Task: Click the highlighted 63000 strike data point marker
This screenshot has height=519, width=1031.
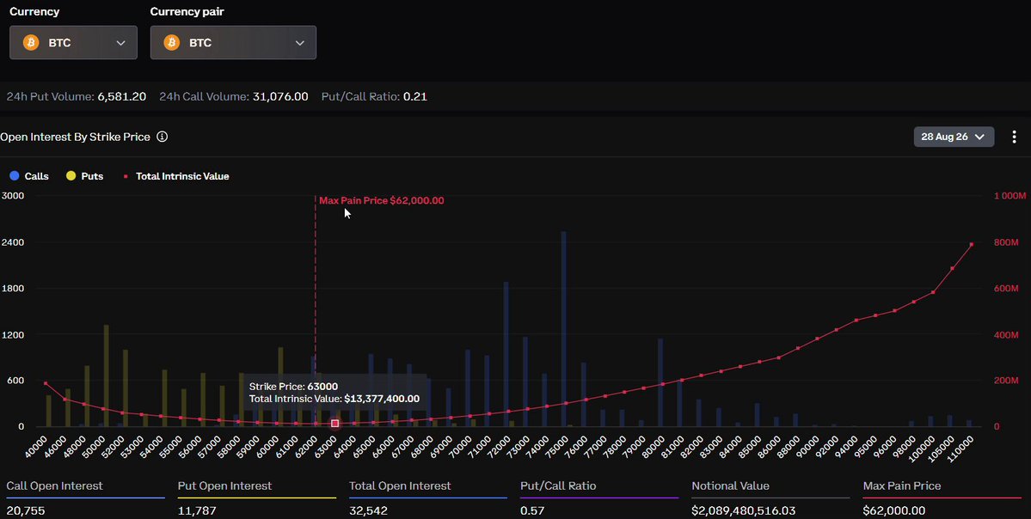Action: pyautogui.click(x=334, y=424)
